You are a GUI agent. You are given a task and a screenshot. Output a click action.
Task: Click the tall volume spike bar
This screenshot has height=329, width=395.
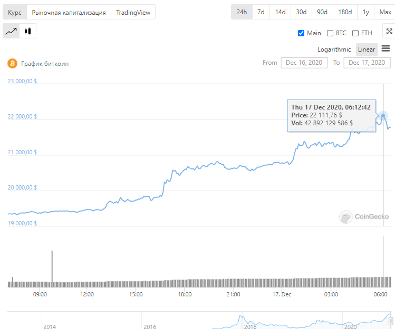[x=52, y=268]
